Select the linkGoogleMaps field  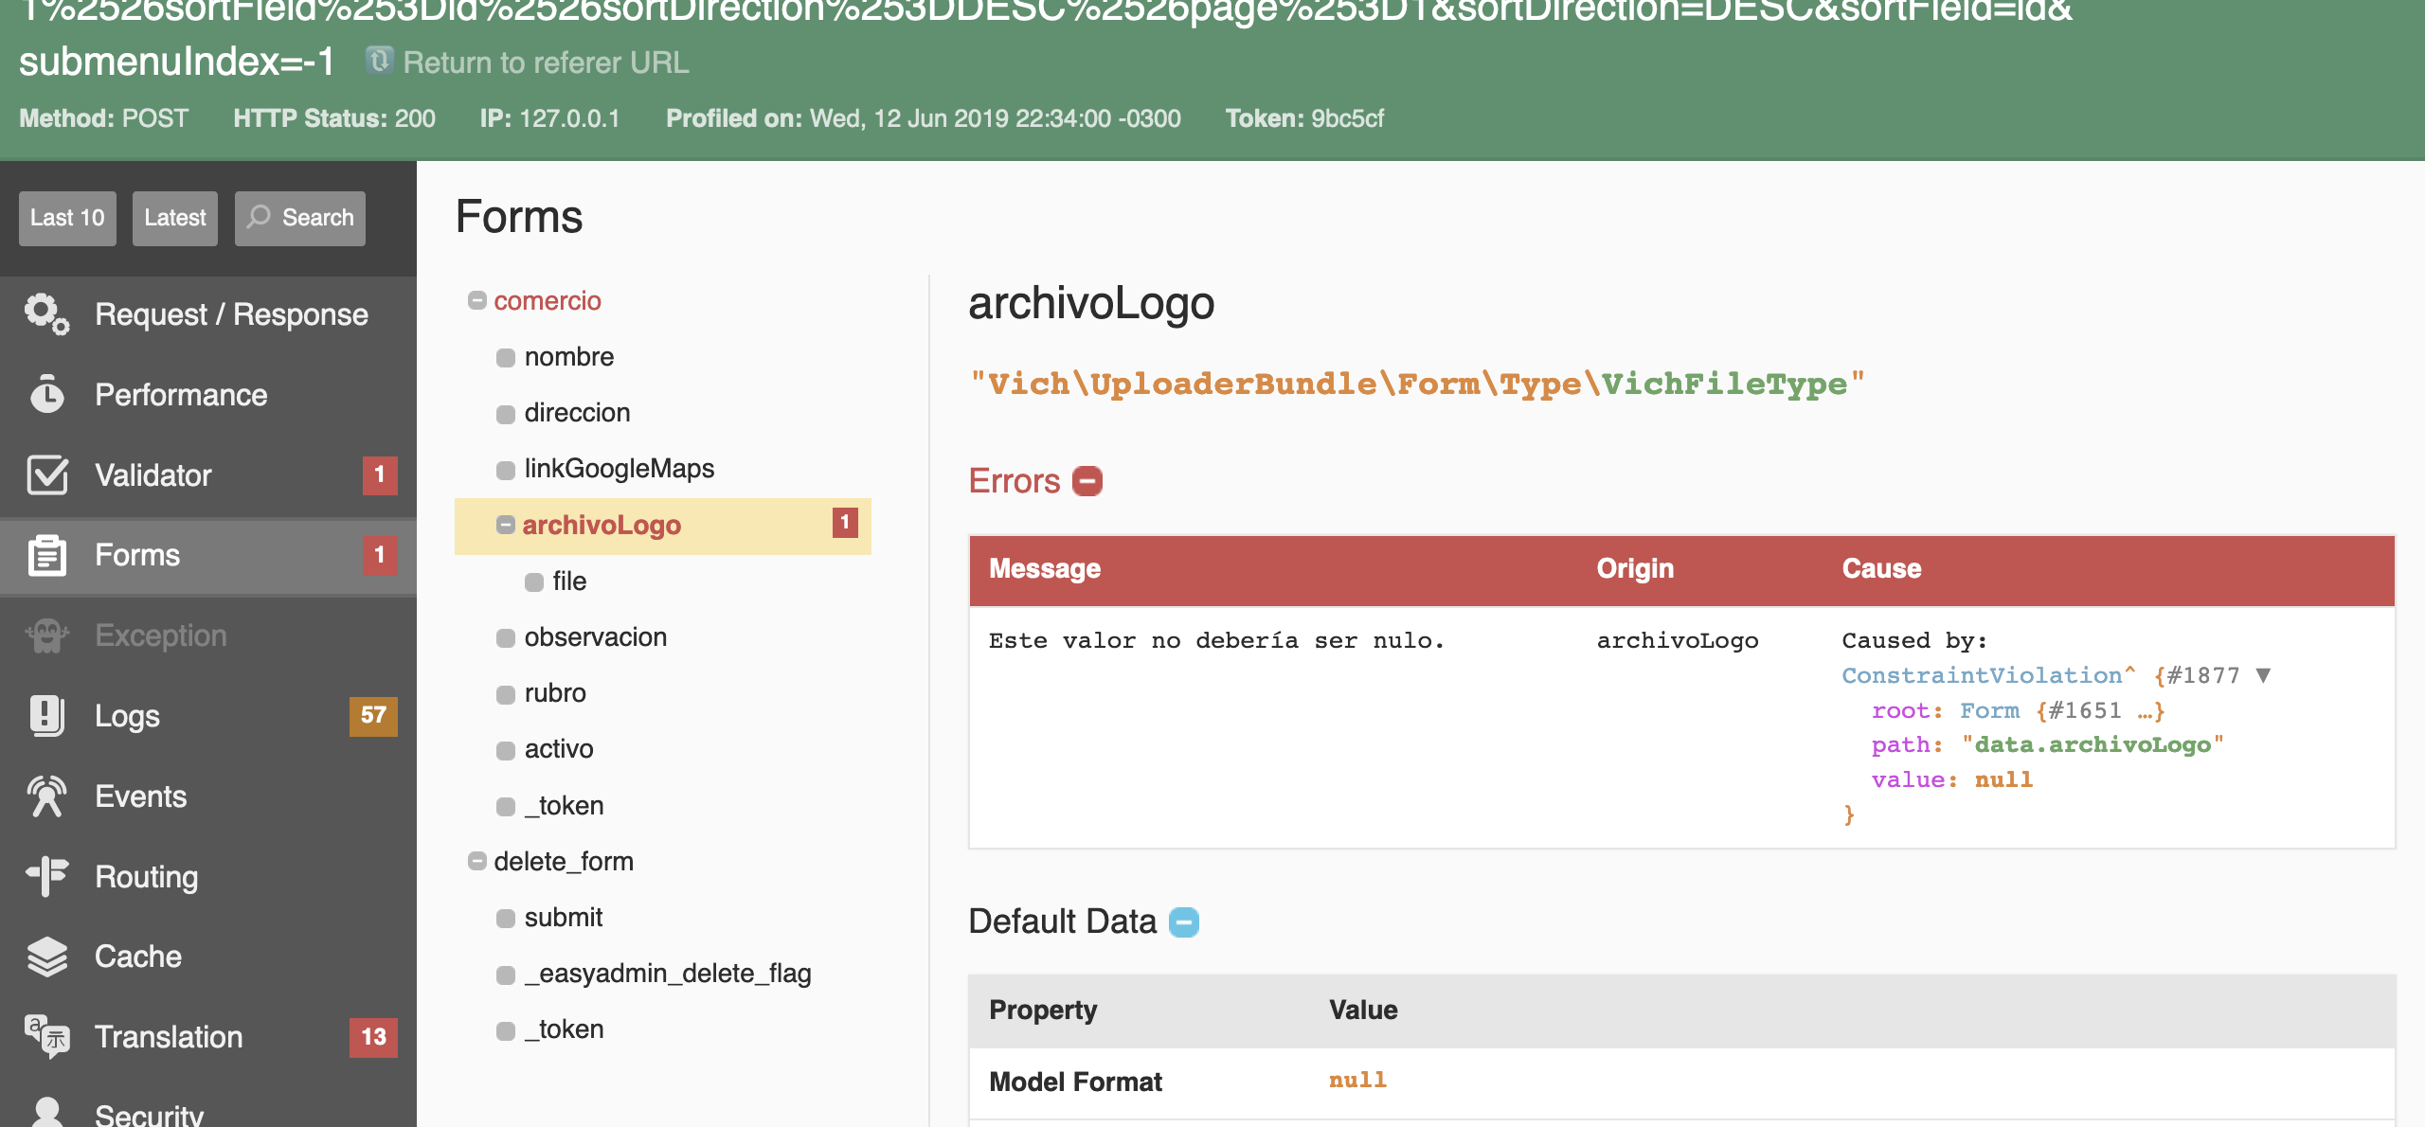coord(620,469)
